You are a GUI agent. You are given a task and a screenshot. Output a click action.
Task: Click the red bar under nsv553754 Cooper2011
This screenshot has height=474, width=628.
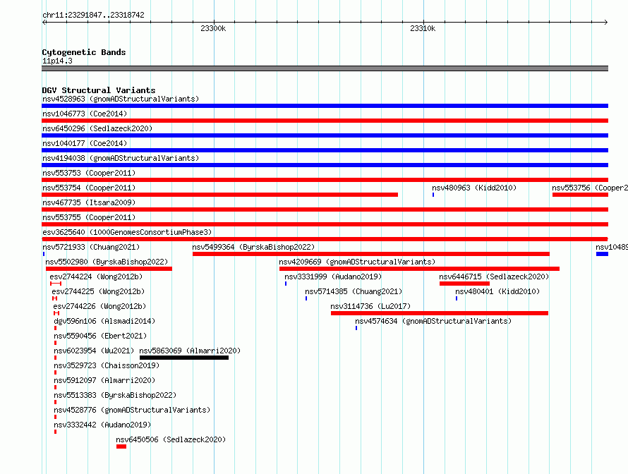[x=220, y=195]
